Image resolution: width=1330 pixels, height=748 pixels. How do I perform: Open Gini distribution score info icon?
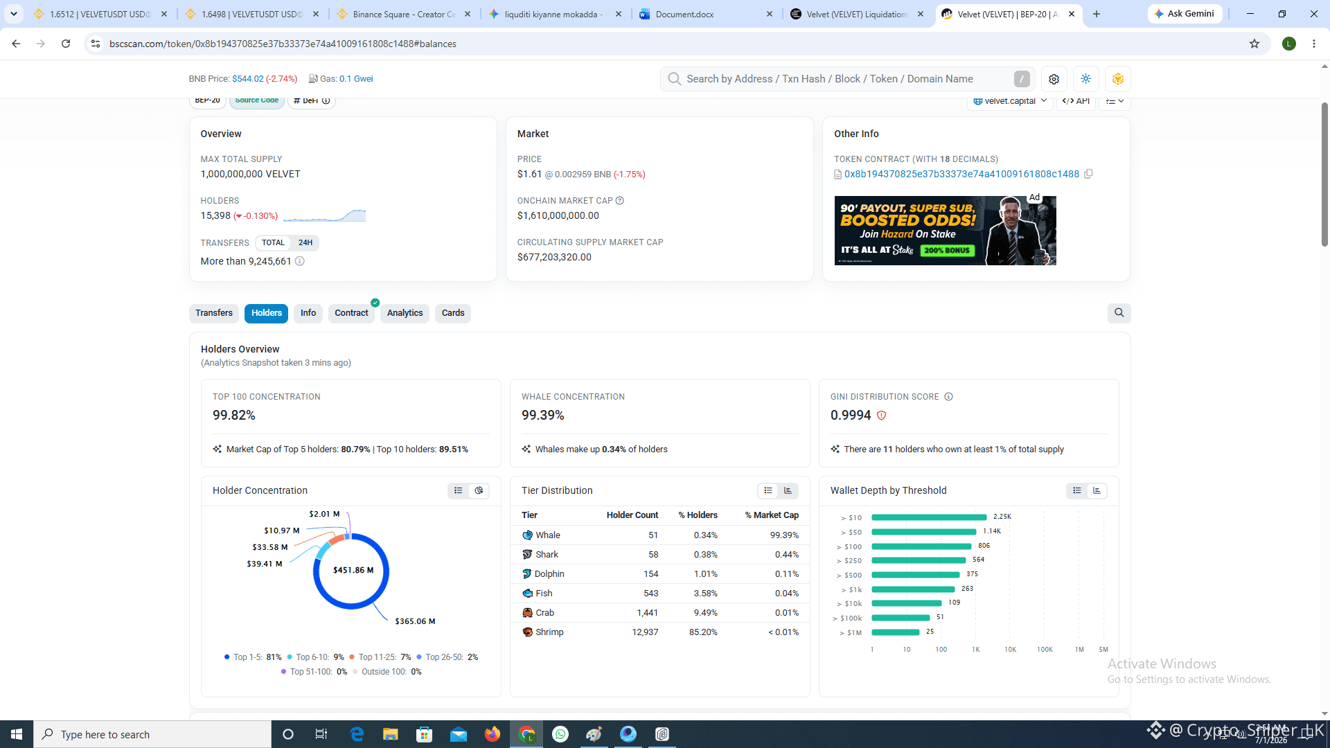948,397
